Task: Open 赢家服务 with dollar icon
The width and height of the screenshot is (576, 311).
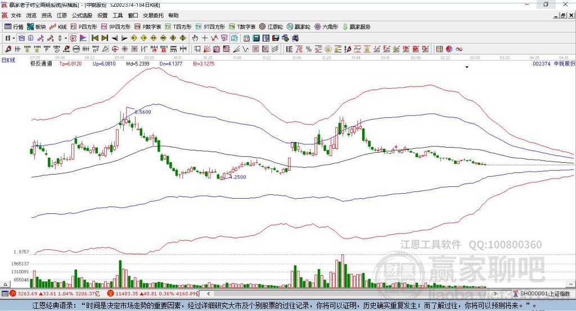Action: click(356, 27)
